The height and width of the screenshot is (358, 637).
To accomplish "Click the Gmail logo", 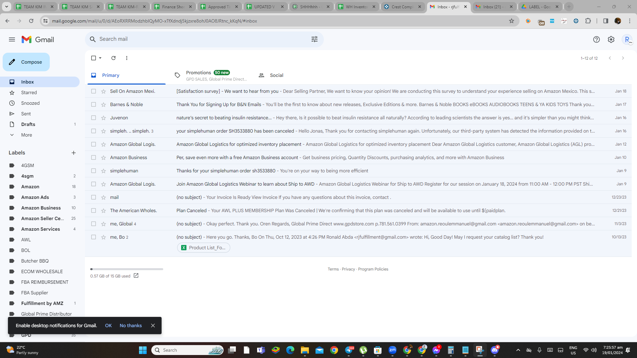I will 38,39.
